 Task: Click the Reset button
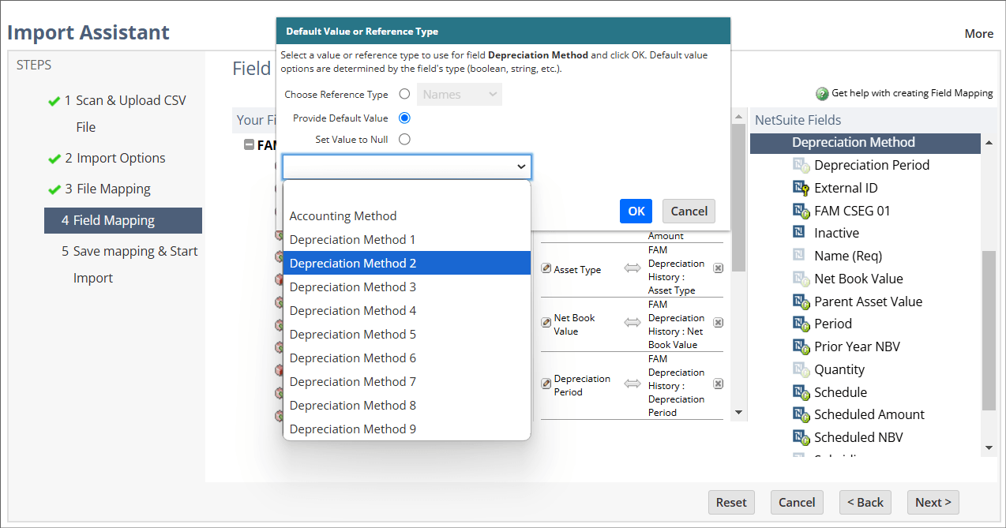tap(731, 502)
